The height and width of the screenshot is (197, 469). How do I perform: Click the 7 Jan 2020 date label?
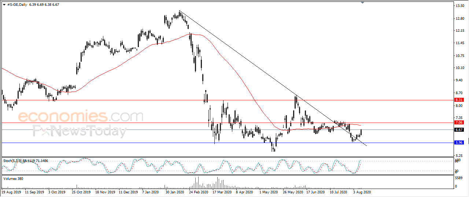point(150,192)
